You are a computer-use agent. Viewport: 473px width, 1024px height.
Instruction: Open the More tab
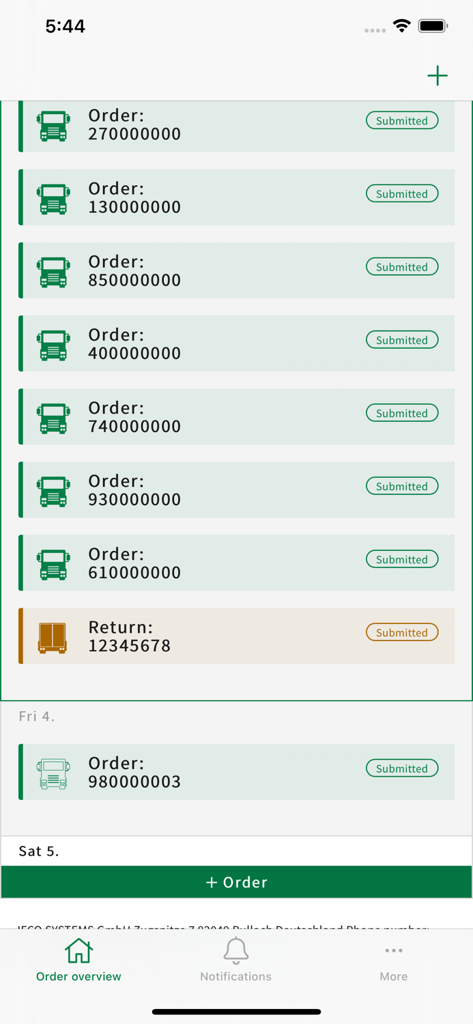(394, 959)
